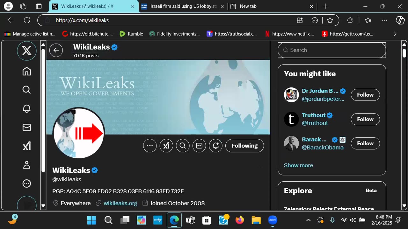
Task: Expand the favorites bar overflow chevron
Action: (395, 34)
